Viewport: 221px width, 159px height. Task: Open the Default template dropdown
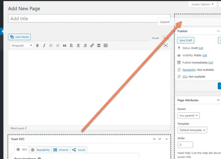(x=192, y=130)
